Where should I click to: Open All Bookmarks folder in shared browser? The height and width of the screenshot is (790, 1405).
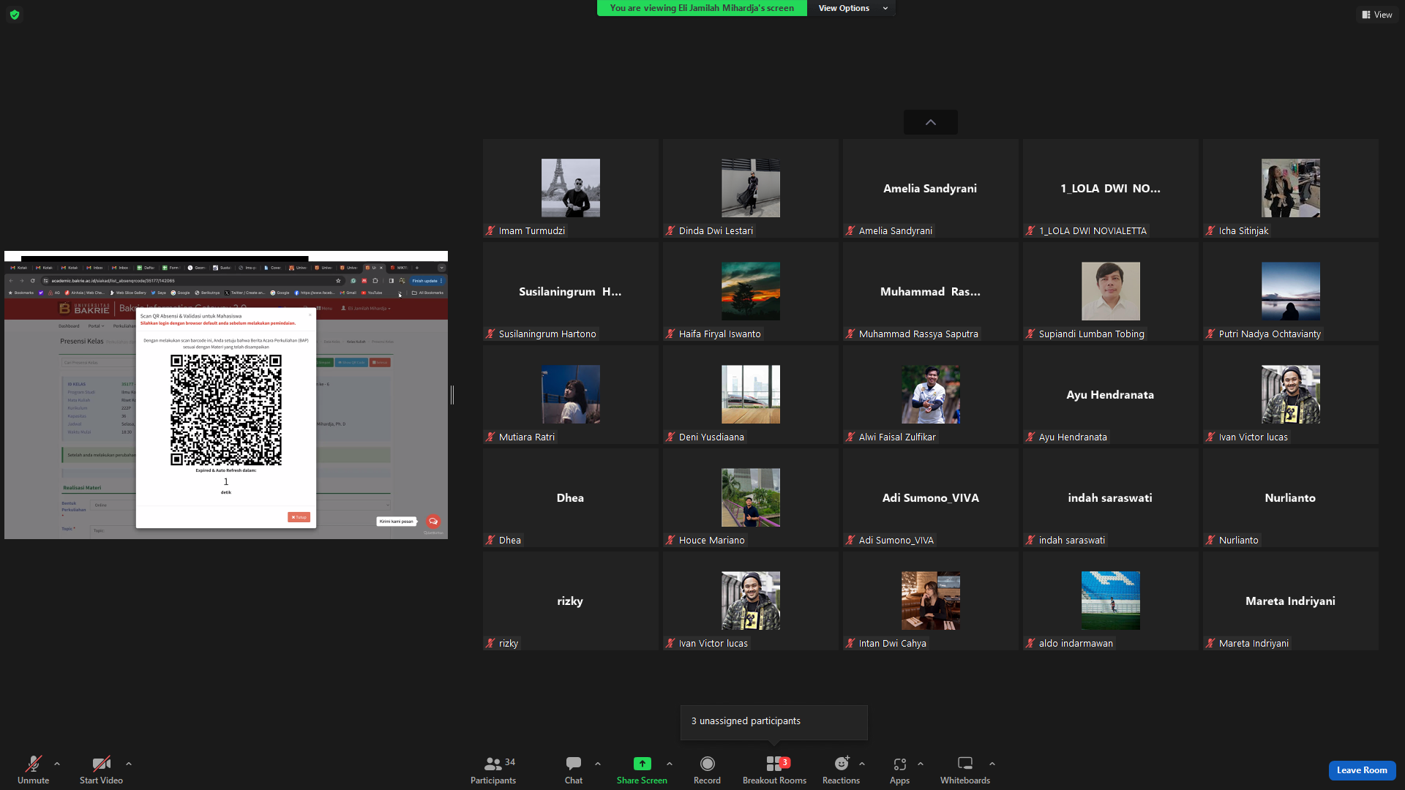click(428, 293)
